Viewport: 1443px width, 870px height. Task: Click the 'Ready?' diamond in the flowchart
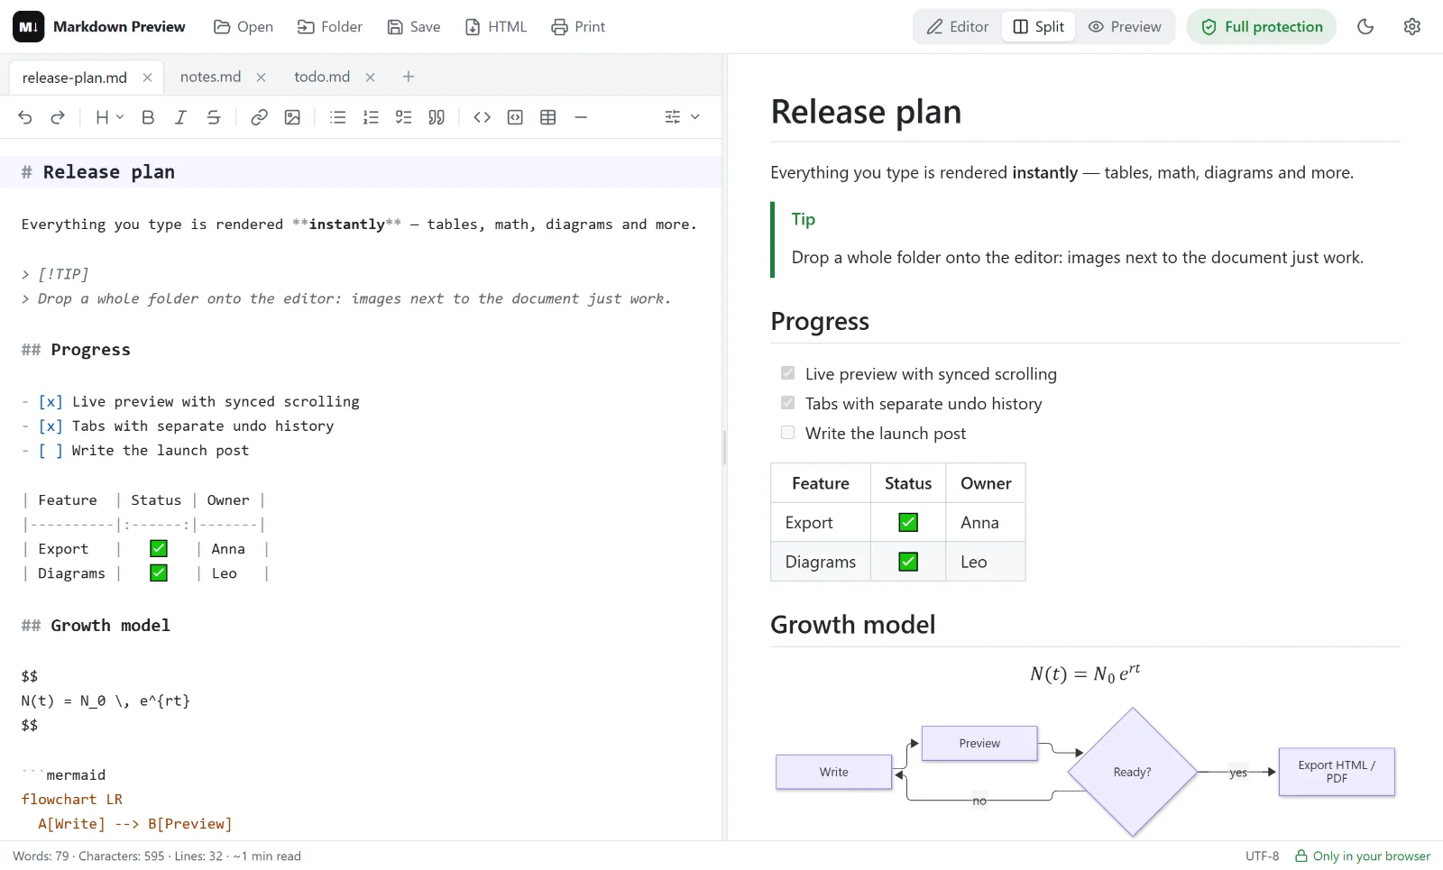pos(1133,773)
